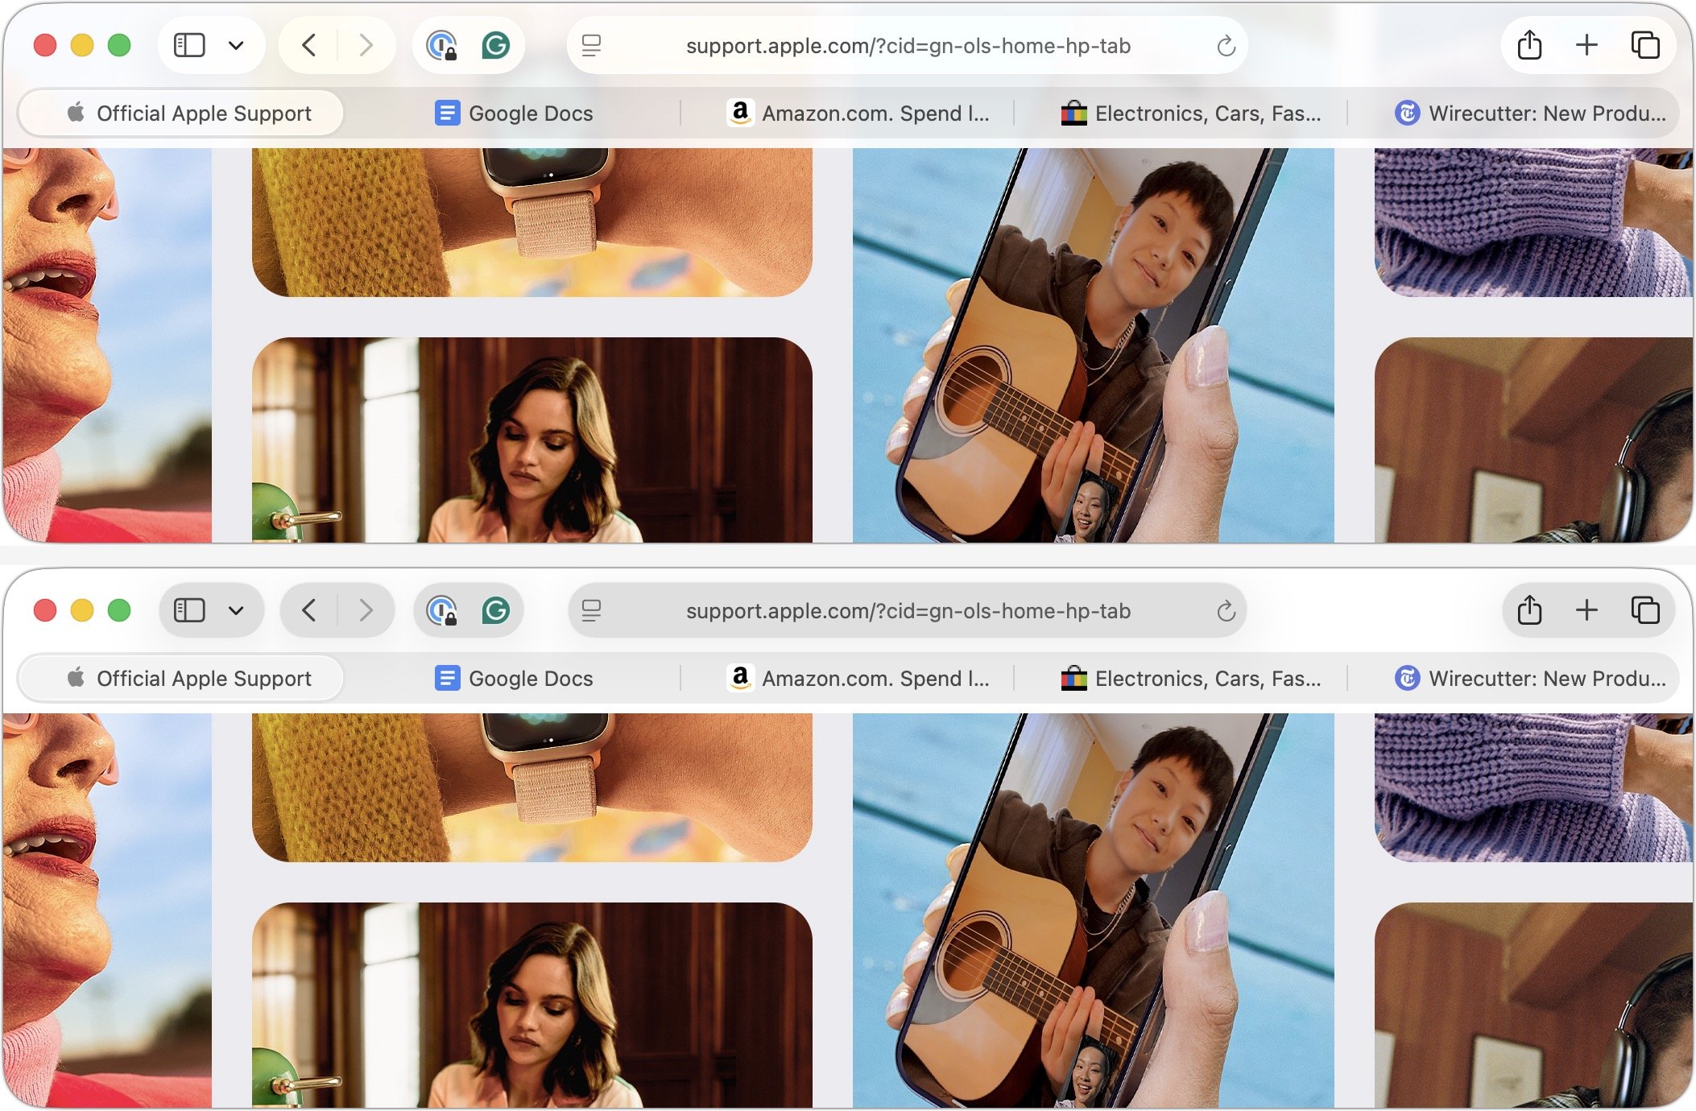Select the Wirecutter tab in the top window
Image resolution: width=1696 pixels, height=1111 pixels.
coord(1530,114)
